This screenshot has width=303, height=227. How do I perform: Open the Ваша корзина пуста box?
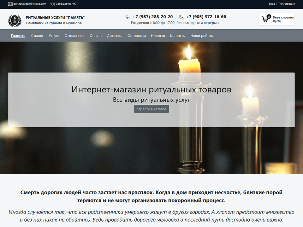(276, 19)
